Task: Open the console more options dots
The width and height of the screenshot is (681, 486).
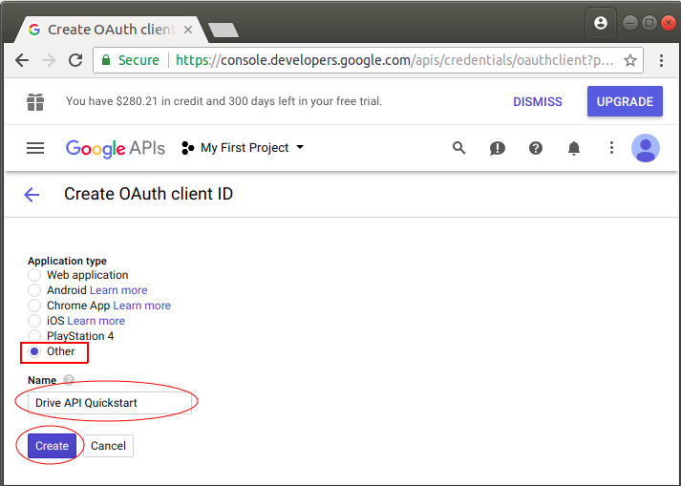Action: 611,148
